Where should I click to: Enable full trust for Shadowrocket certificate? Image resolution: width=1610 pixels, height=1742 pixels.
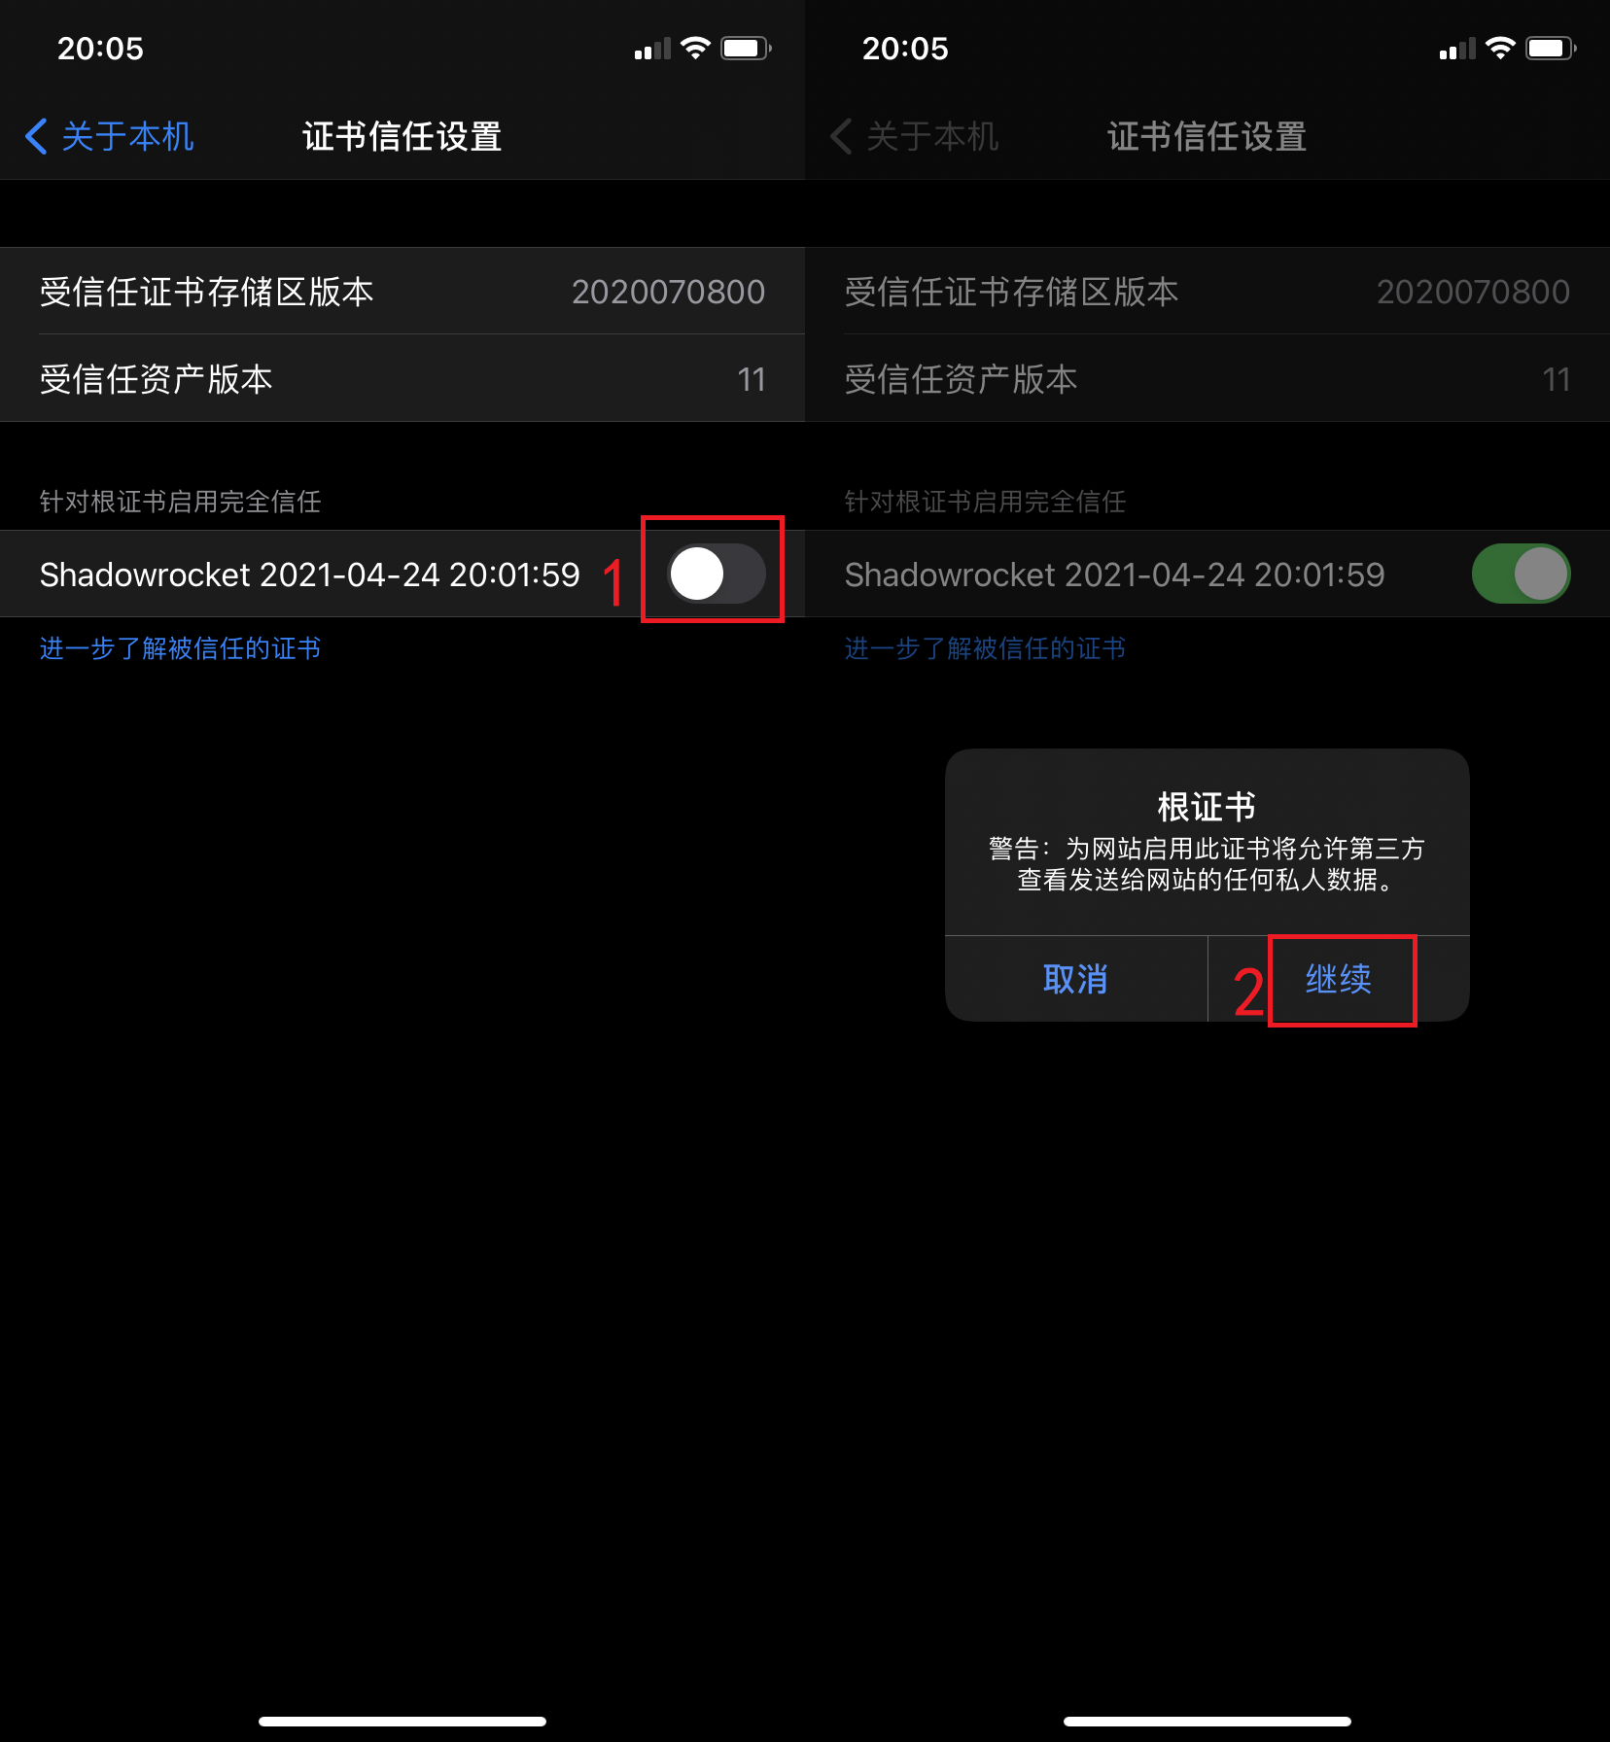tap(716, 574)
